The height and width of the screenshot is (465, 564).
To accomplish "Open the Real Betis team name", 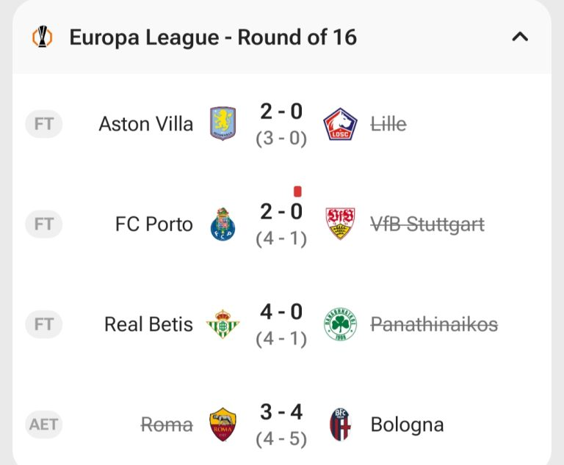I will point(149,324).
